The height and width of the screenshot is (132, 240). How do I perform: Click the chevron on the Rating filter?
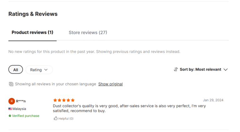tap(46, 70)
